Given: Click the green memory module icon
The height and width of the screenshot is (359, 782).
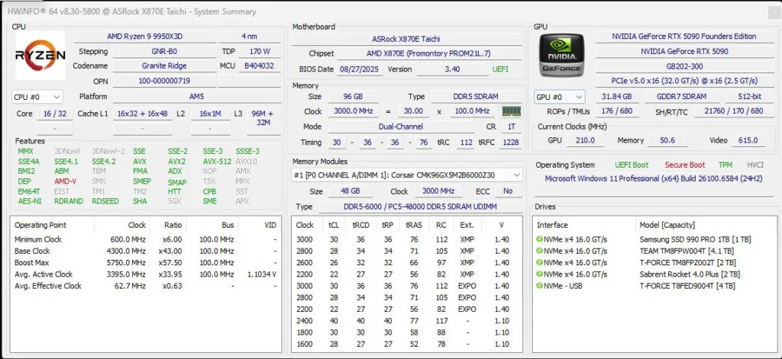Looking at the screenshot, I should pyautogui.click(x=511, y=111).
